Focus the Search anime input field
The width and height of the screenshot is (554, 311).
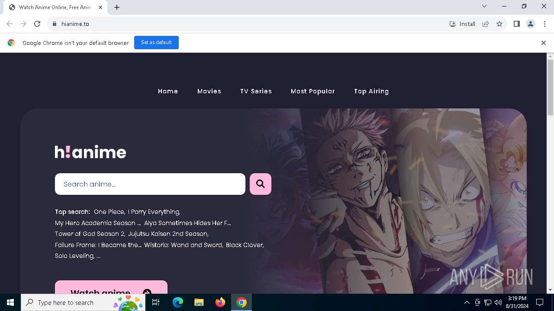pos(150,184)
